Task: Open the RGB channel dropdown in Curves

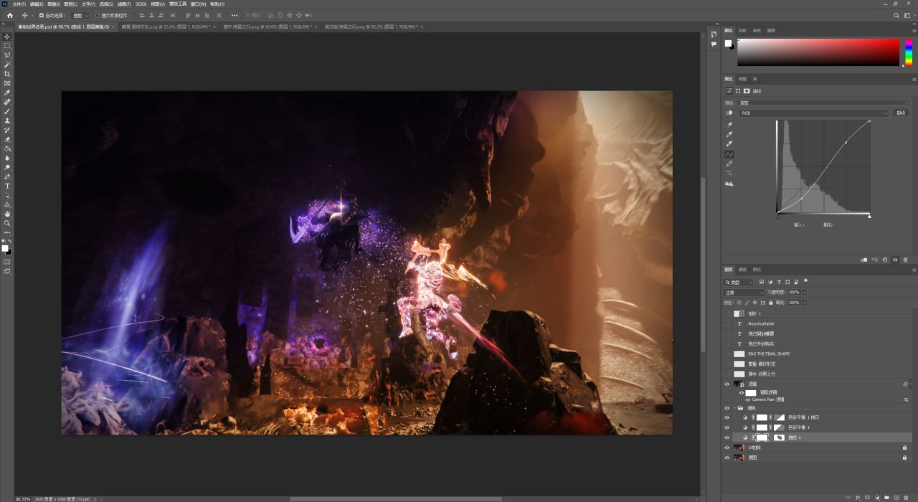Action: point(813,113)
